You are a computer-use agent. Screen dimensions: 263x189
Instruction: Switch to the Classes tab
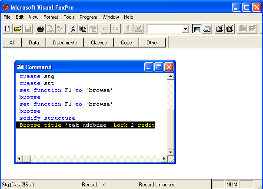coord(99,43)
